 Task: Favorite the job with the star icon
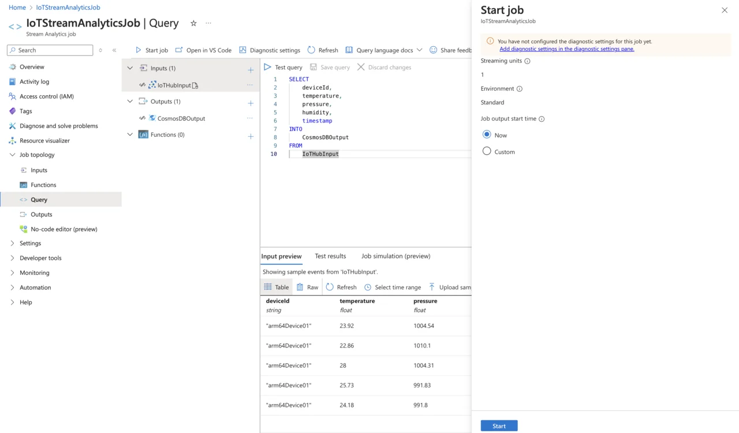point(193,23)
